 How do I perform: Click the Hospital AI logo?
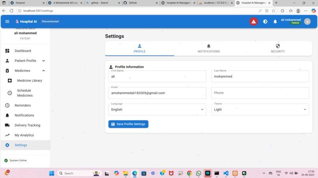[26, 22]
